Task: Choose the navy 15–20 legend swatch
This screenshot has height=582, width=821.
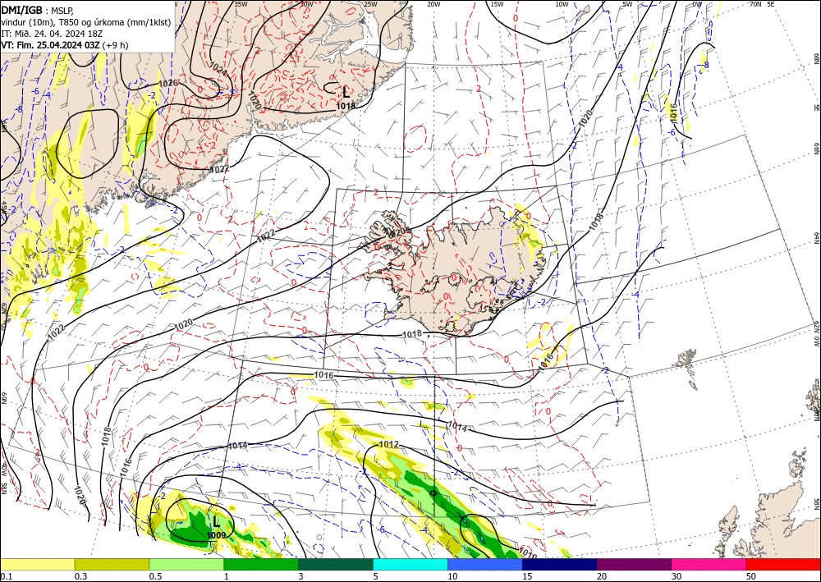Action: (560, 564)
